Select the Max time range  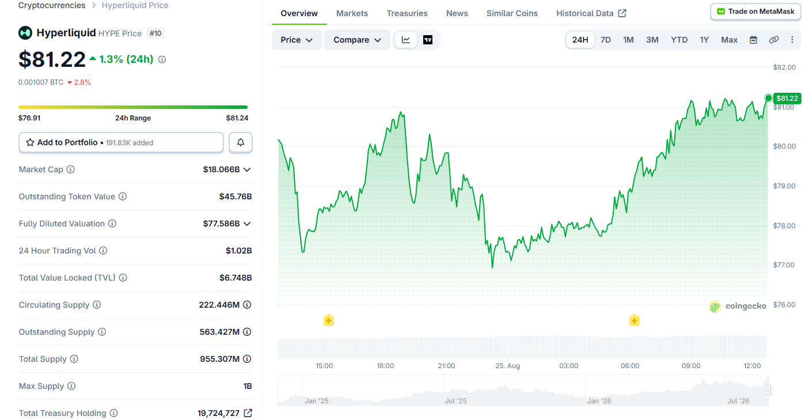point(730,40)
